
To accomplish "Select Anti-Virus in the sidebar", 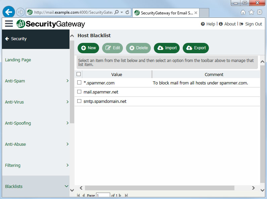I will (14, 102).
